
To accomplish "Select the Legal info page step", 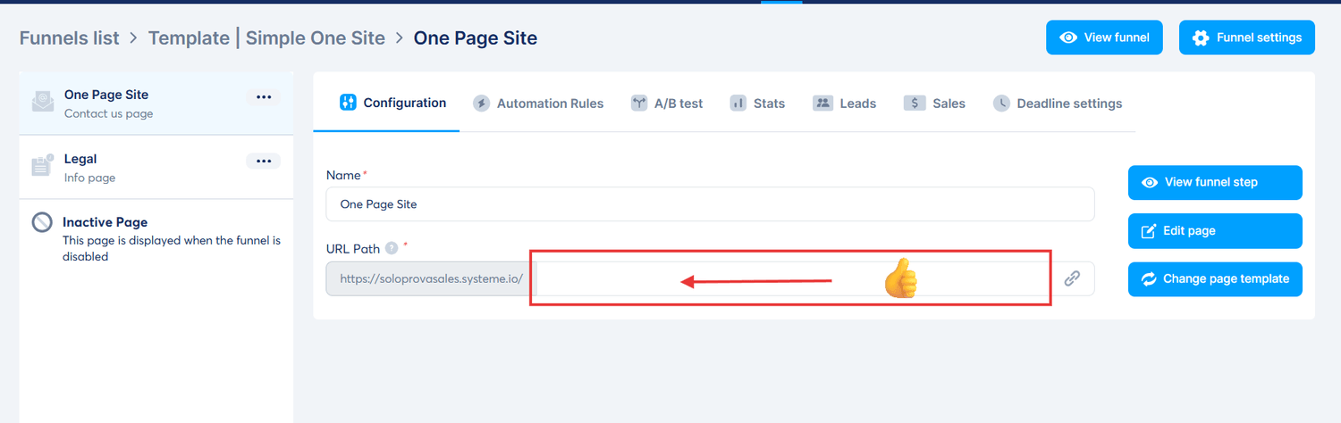I will [x=156, y=167].
